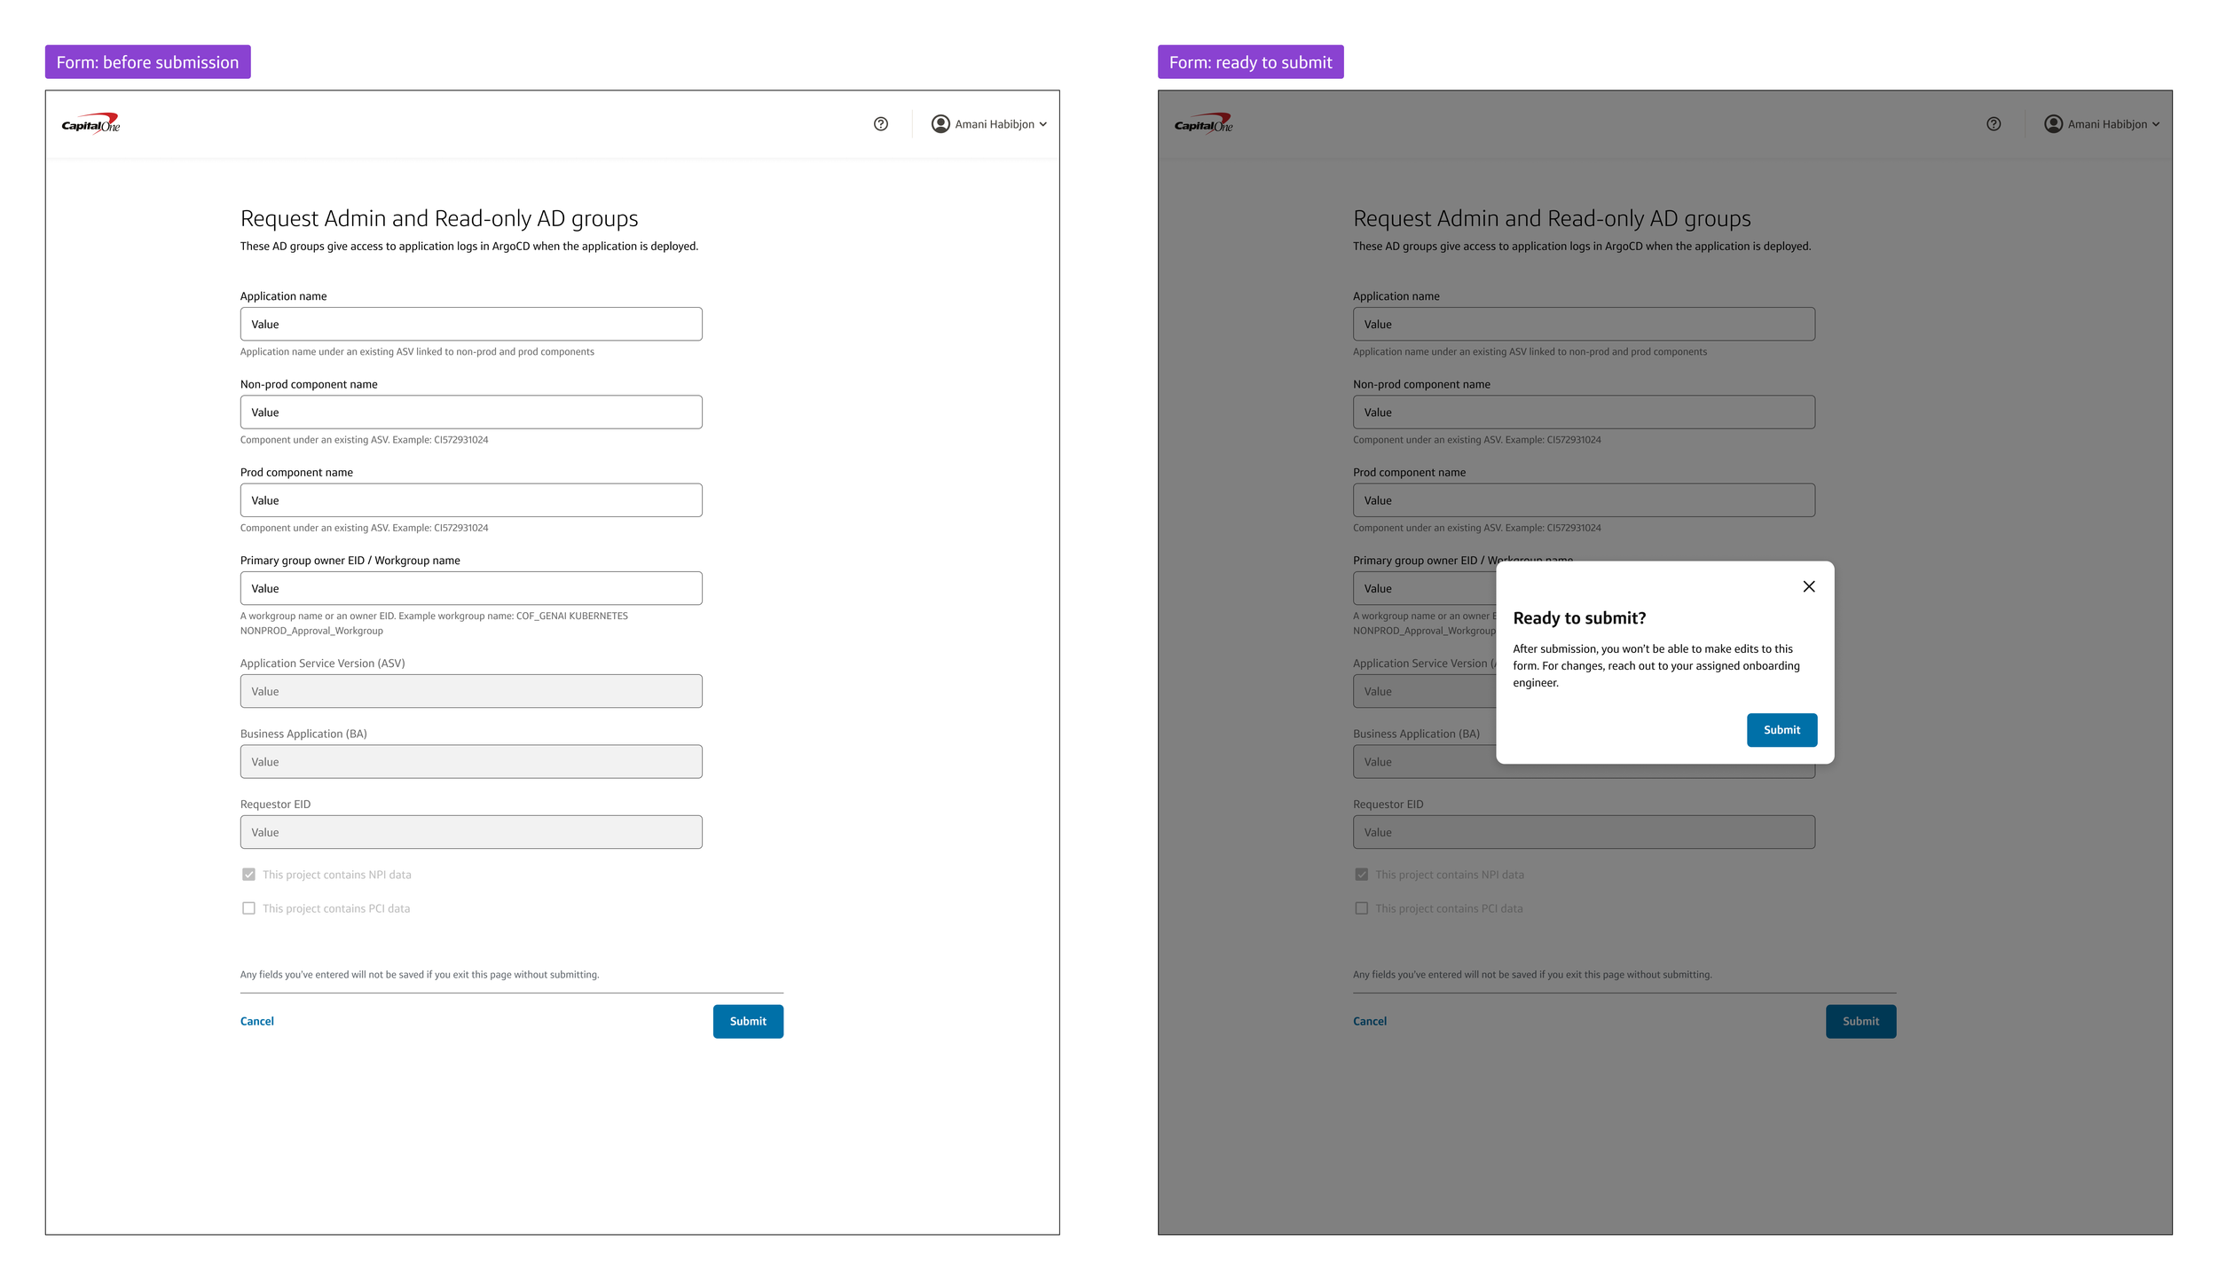Click Primary group owner EID field, left form

[x=470, y=588]
